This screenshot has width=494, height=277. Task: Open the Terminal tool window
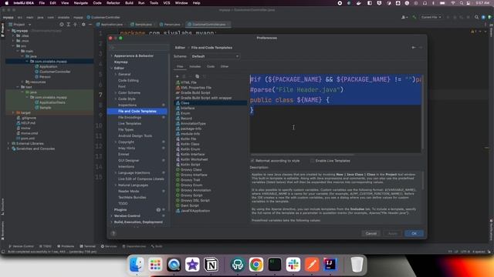pos(87,246)
